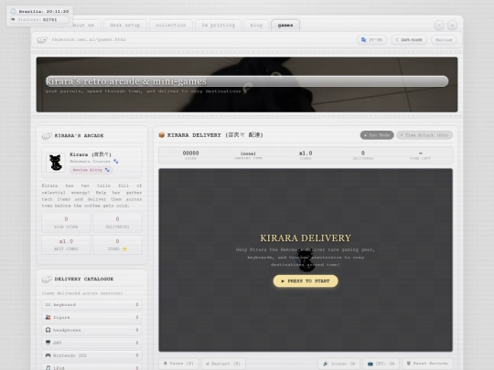Viewport: 494px width, 370px height.
Task: Click the 'Press to Start' button
Action: [306, 281]
